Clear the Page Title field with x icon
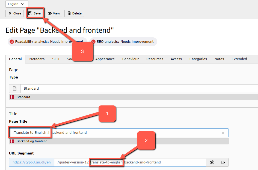258x170 pixels. (223, 133)
